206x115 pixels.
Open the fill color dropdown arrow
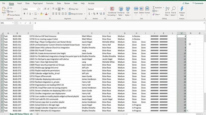click(44, 14)
